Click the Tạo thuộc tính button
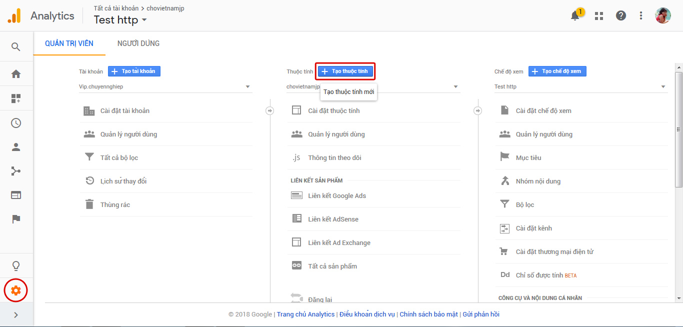This screenshot has height=327, width=683. 345,71
